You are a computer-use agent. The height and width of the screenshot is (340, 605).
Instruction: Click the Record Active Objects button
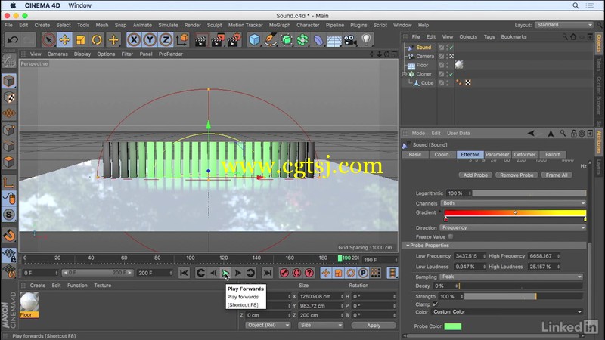284,273
